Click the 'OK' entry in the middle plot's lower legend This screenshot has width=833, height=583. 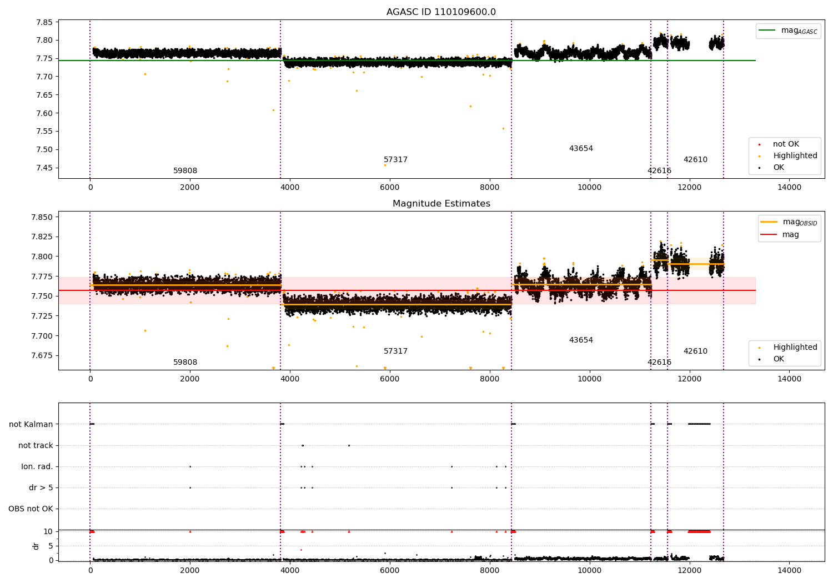[x=779, y=359]
